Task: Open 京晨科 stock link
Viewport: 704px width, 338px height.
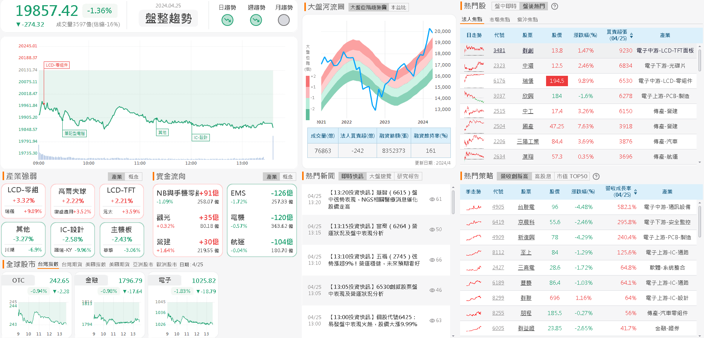Action: [x=526, y=222]
